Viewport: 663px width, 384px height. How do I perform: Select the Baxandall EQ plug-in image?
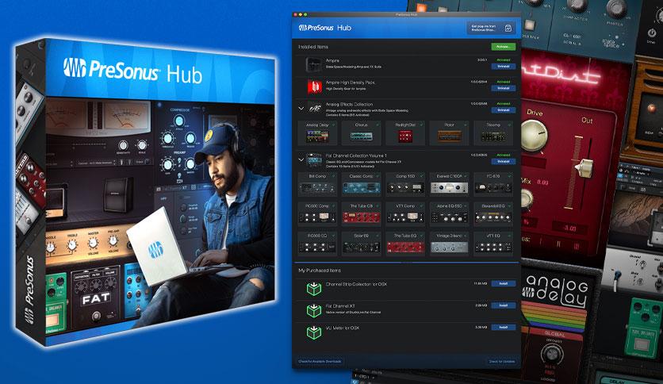(493, 217)
